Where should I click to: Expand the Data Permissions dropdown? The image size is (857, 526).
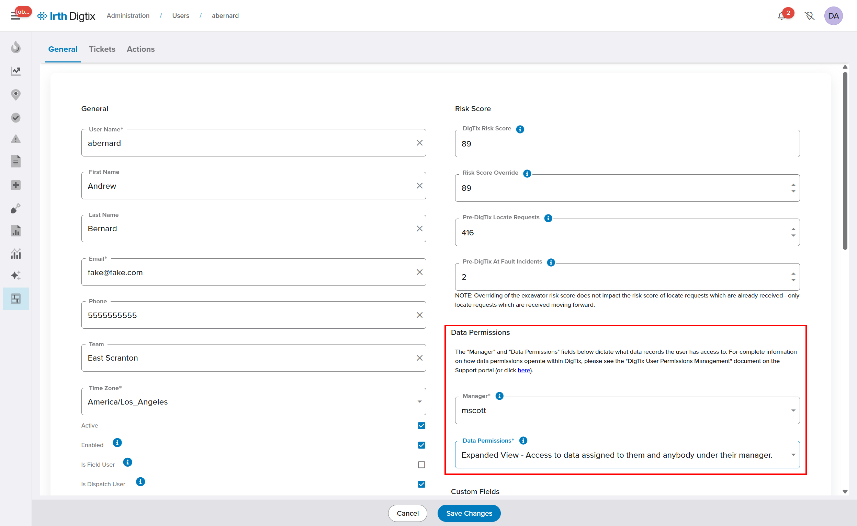pyautogui.click(x=793, y=455)
